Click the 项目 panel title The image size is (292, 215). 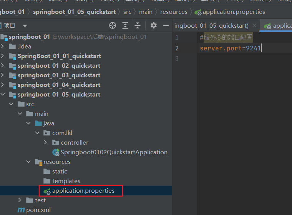[9, 25]
